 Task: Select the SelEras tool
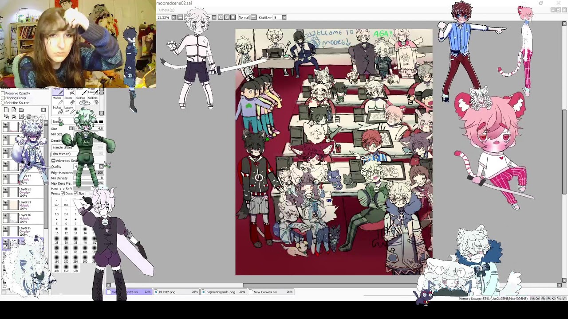(93, 100)
